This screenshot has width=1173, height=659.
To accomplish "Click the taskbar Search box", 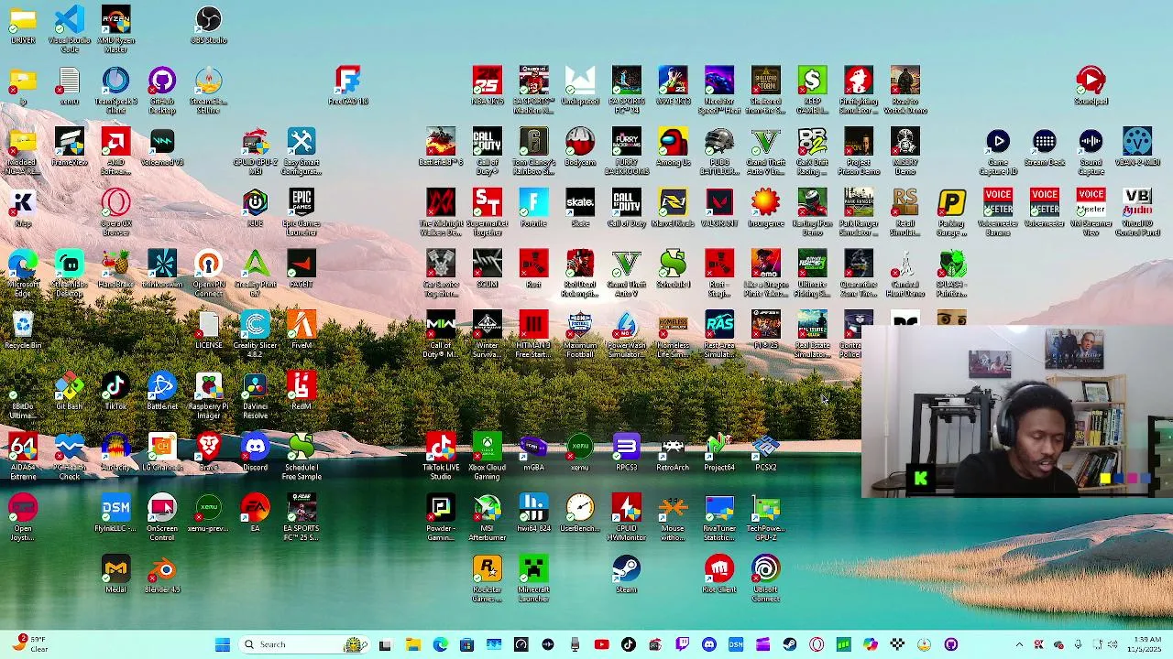I will pos(302,644).
